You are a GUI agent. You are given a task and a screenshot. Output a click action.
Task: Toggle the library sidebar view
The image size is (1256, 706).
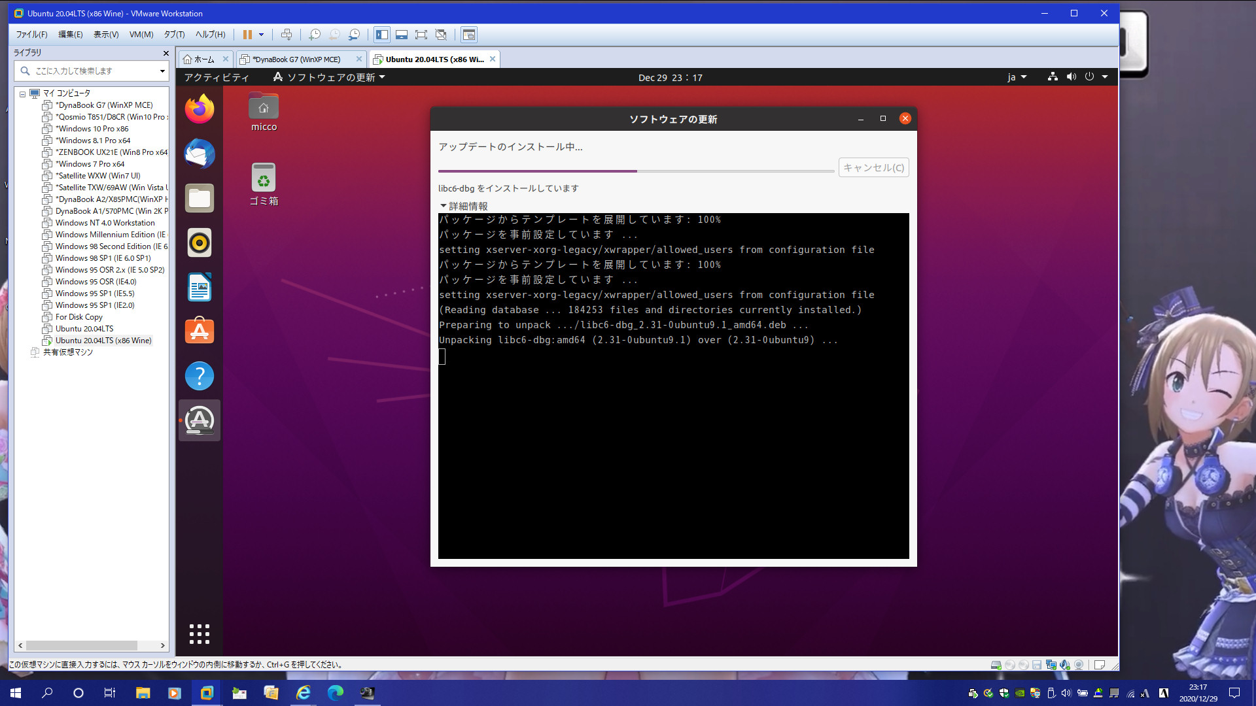[x=382, y=35]
